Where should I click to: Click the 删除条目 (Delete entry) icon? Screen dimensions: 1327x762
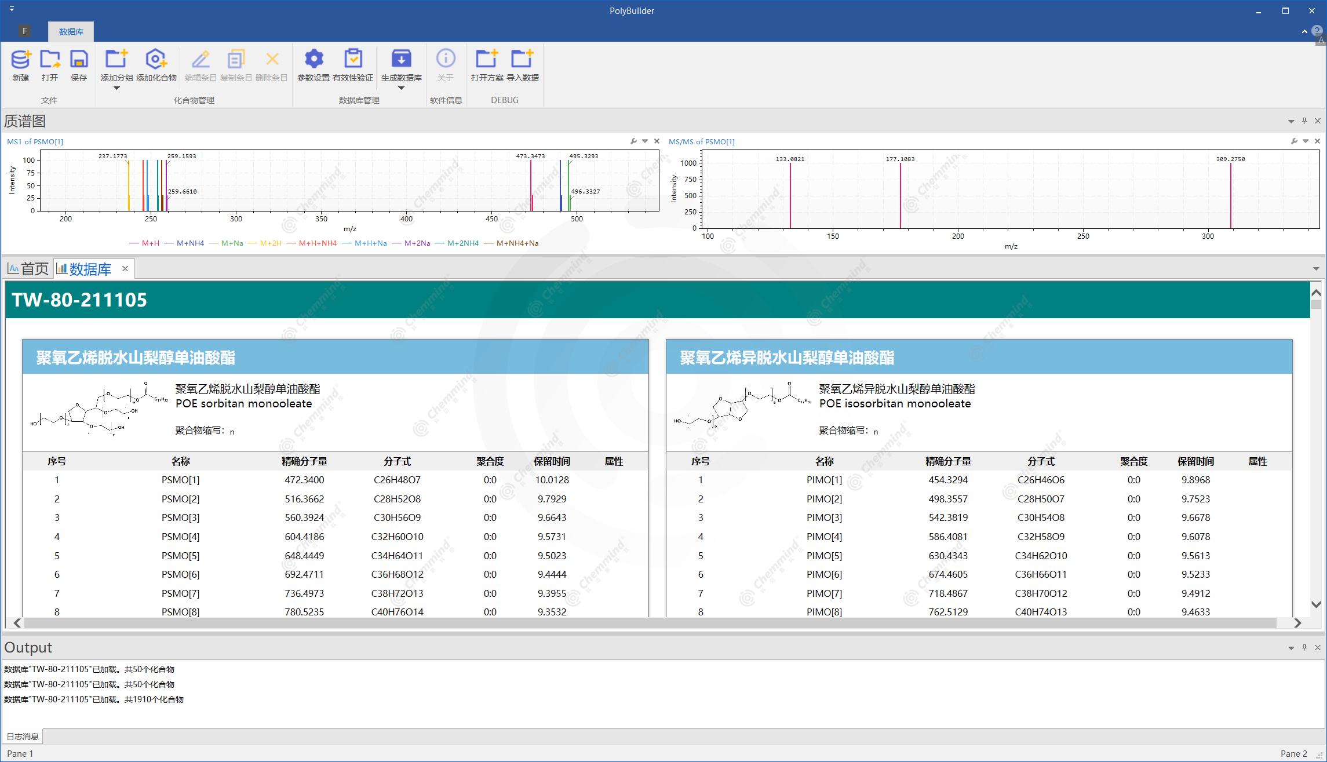[x=272, y=59]
